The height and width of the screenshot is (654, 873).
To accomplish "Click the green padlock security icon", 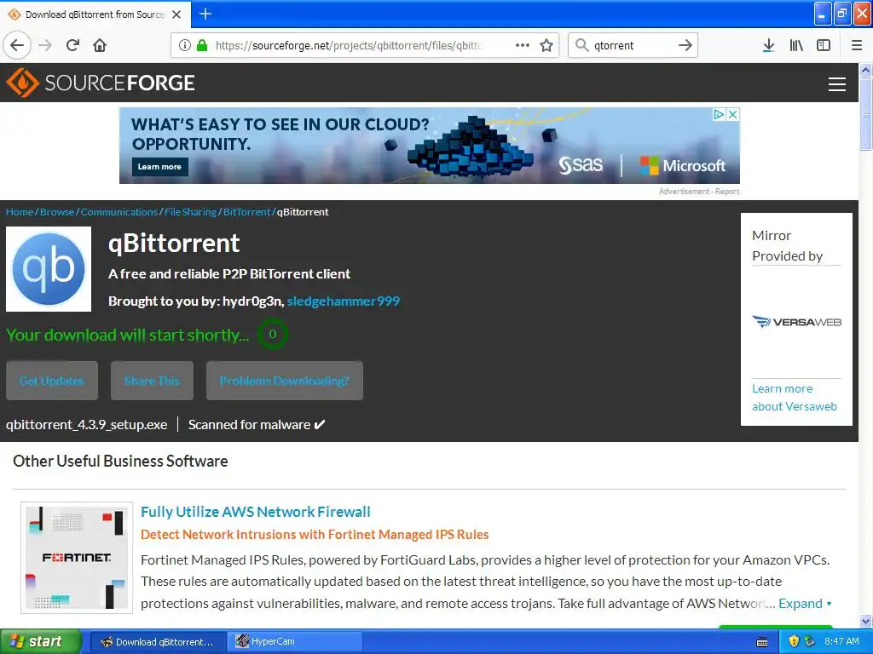I will tap(202, 45).
